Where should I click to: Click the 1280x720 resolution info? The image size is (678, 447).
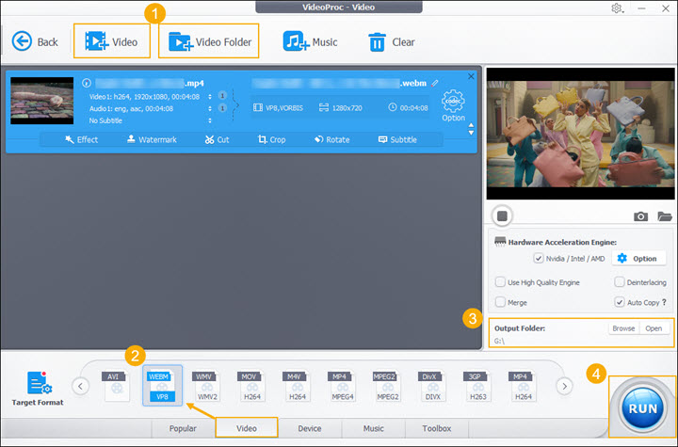(341, 107)
